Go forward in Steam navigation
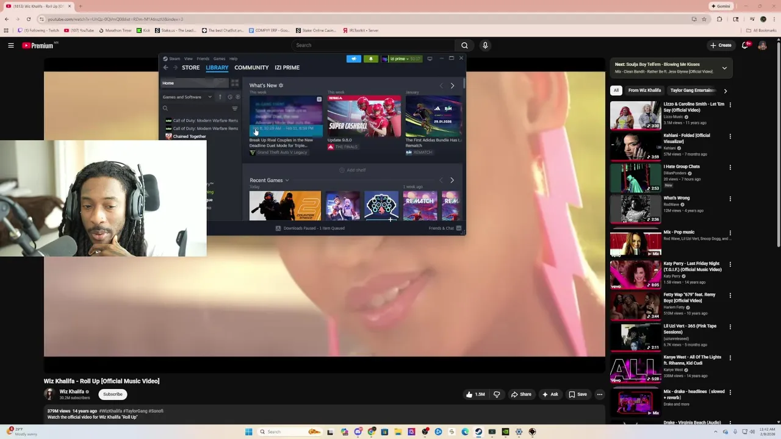This screenshot has width=781, height=439. pos(175,68)
